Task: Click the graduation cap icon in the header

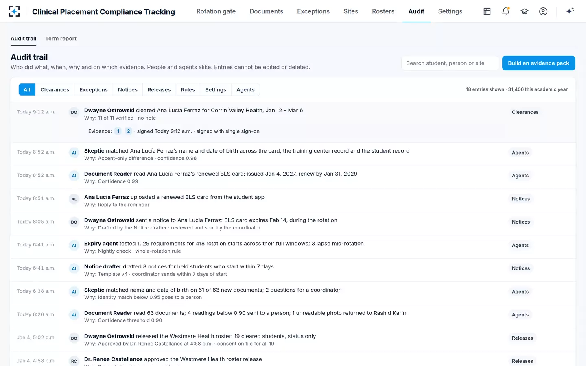Action: tap(525, 11)
